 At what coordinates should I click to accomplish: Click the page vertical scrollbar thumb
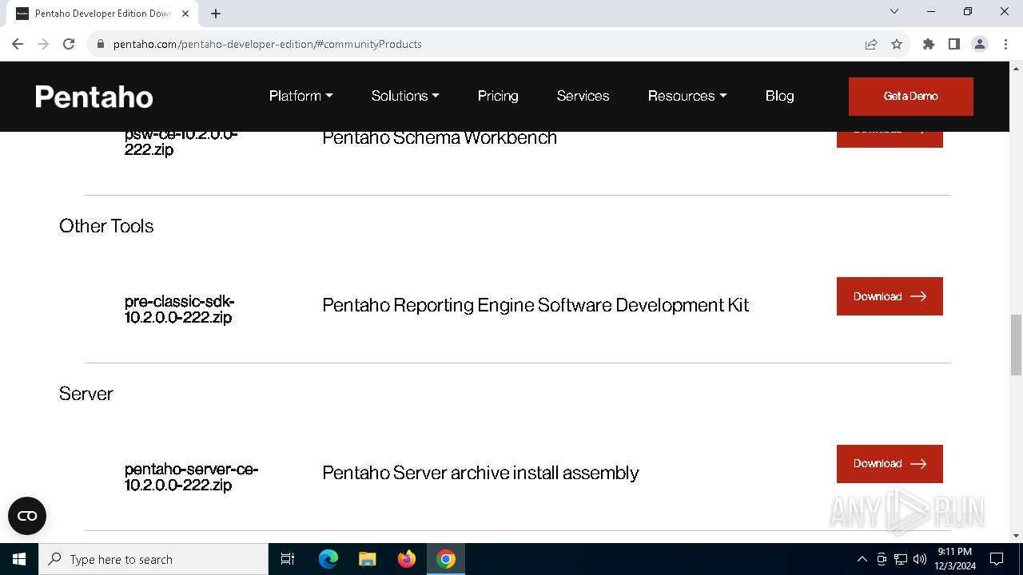1016,344
